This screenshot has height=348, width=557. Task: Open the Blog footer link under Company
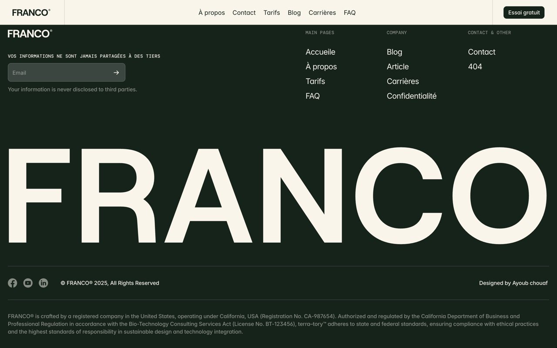click(x=394, y=52)
